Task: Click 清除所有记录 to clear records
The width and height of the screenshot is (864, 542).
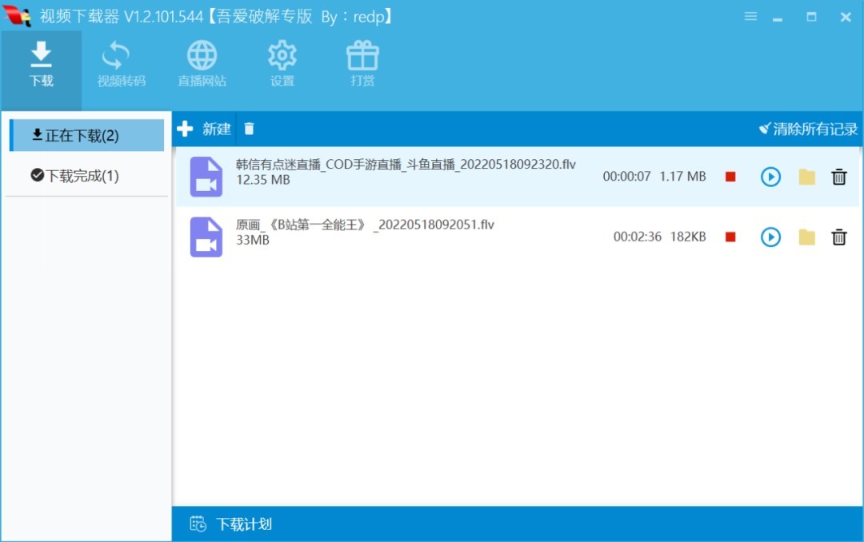Action: 808,129
